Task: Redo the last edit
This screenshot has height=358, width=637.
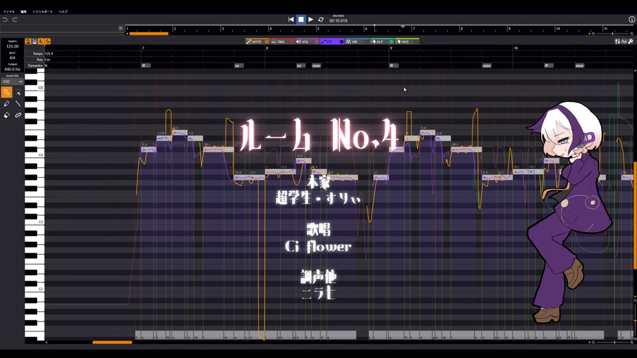Action: click(x=15, y=19)
